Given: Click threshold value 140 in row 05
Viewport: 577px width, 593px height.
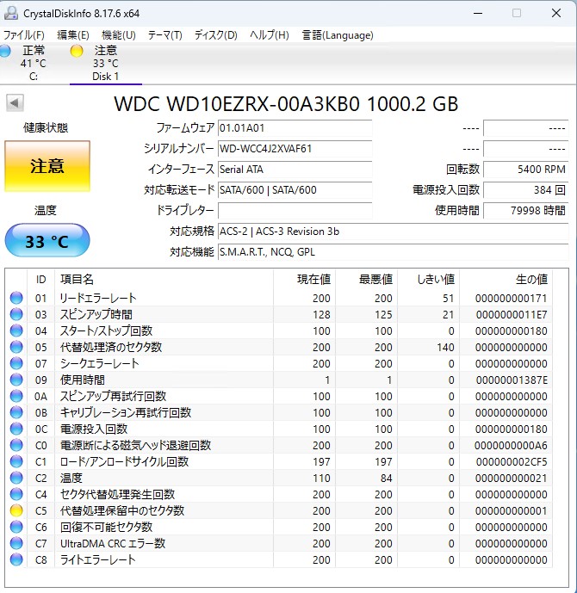Looking at the screenshot, I should coord(445,347).
